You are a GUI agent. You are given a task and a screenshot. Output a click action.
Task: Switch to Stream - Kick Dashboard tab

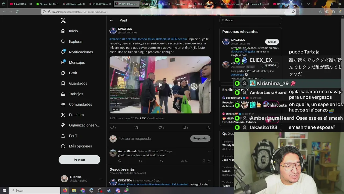tap(47, 4)
